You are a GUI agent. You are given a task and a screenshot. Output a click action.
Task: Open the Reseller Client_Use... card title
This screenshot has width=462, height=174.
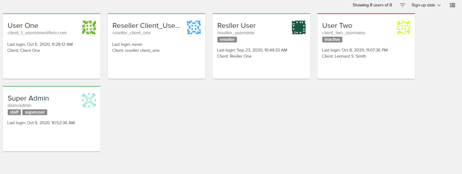[146, 26]
